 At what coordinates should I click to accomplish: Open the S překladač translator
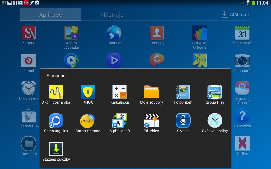pos(120,120)
